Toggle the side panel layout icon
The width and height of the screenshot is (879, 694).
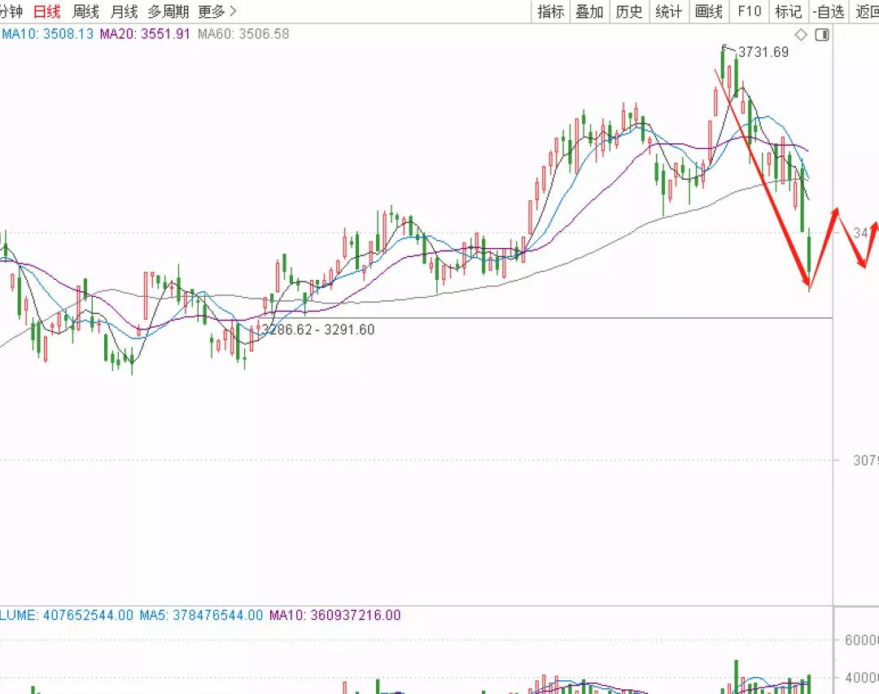tap(822, 35)
